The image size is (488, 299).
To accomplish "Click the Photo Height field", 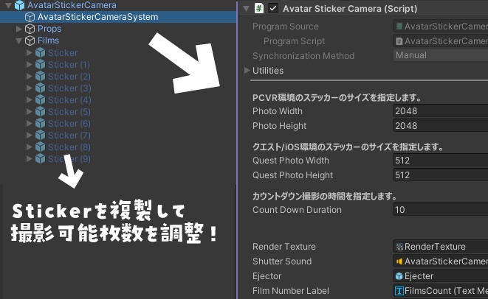I will click(441, 126).
